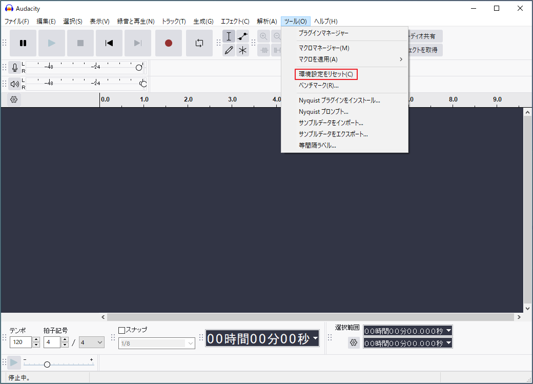
Task: Open the selection end time format dropdown
Action: click(449, 343)
